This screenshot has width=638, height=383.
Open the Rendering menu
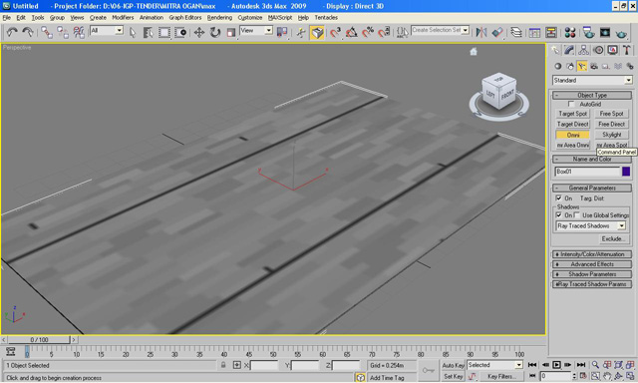click(219, 18)
